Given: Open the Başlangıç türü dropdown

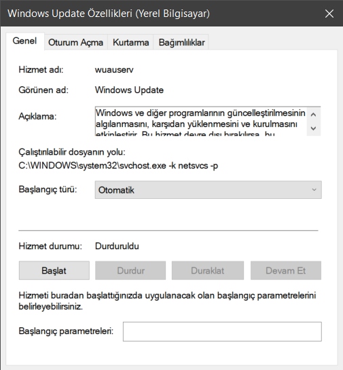Looking at the screenshot, I should point(209,189).
